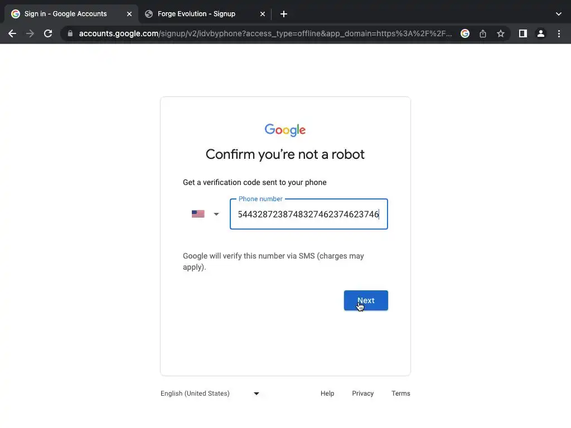Click the Google logo

(285, 130)
